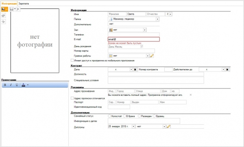The width and height of the screenshot is (244, 147).
Task: Open font color dropdown arrow in note toolbar
Action: (28, 85)
